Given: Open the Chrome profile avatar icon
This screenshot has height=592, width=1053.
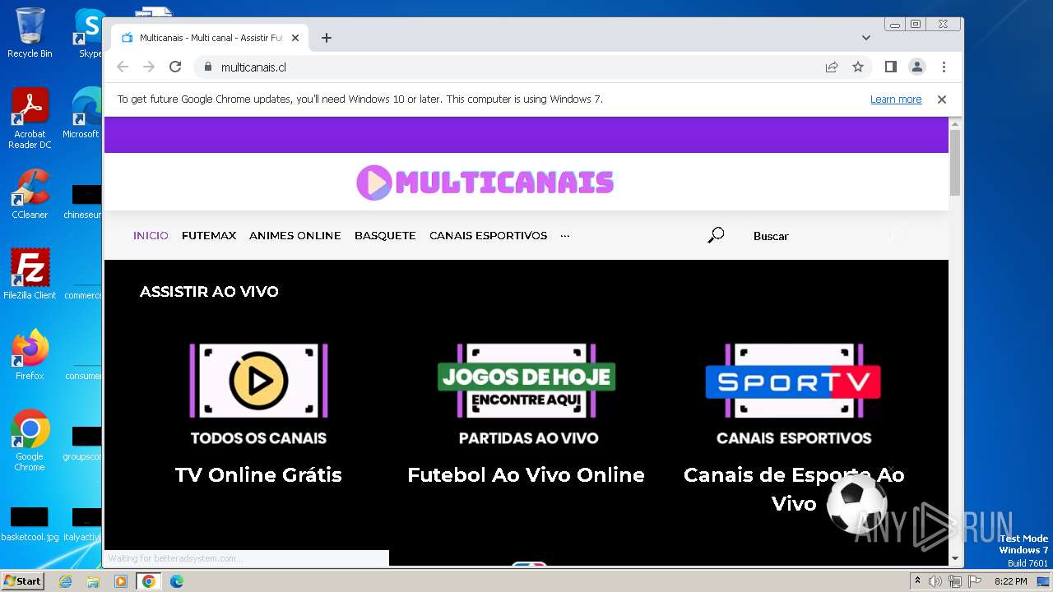Looking at the screenshot, I should (917, 67).
